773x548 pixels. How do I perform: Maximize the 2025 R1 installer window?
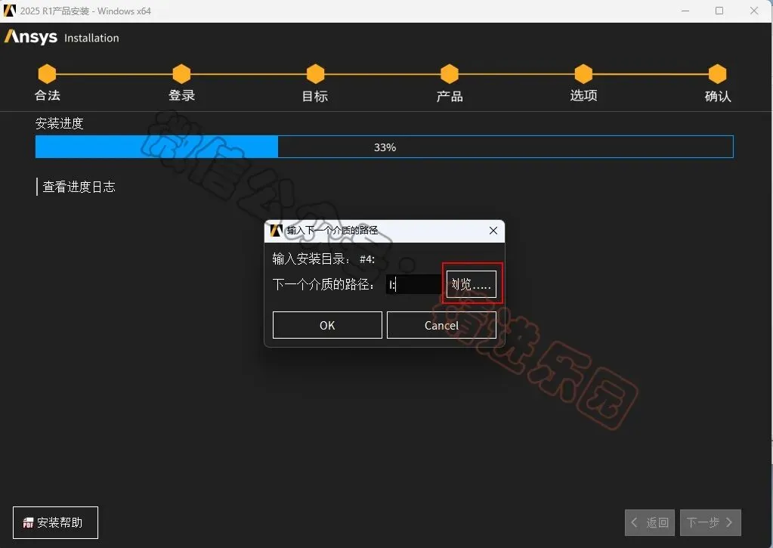(x=719, y=11)
